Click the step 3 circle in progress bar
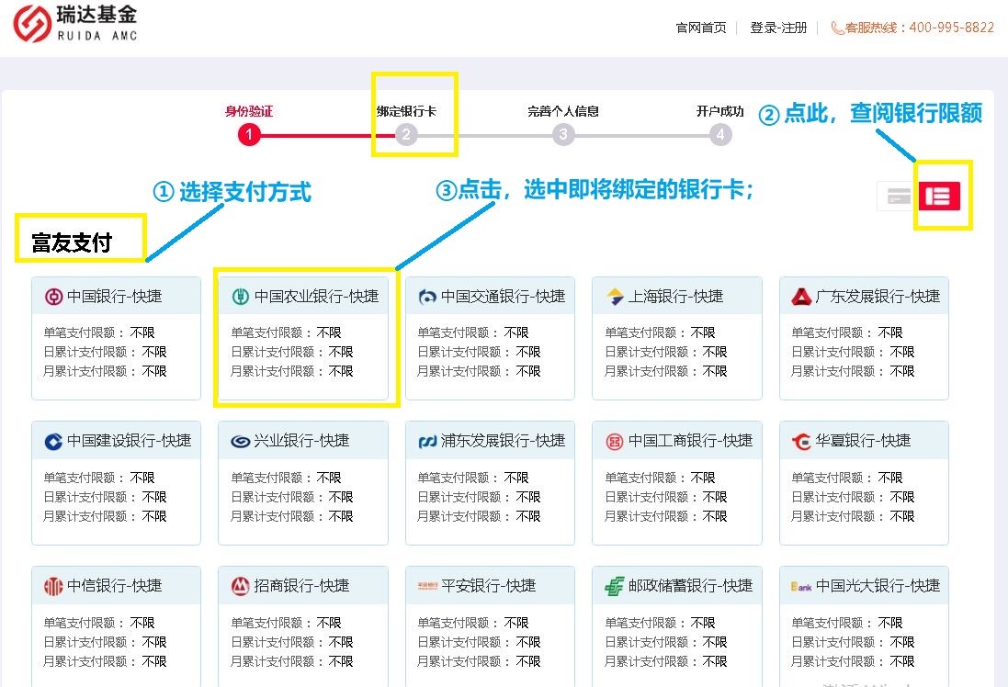The height and width of the screenshot is (687, 1008). coord(563,134)
